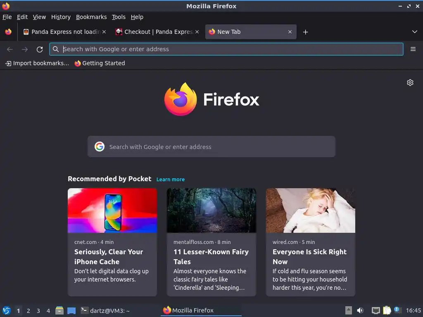Open the volume speaker tray icon

(x=360, y=311)
